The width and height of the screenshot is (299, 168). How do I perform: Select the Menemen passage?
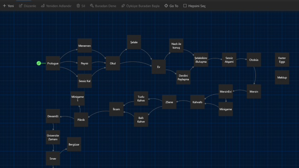coord(85,46)
